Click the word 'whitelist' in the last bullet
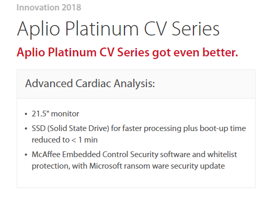Screen dimensions: 265x213 click(x=222, y=155)
